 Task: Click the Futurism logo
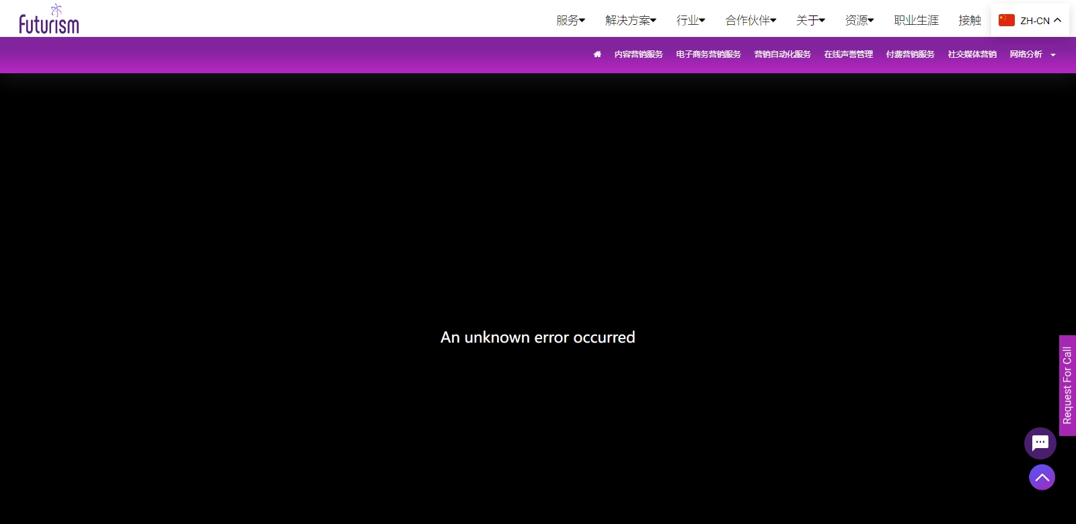tap(48, 19)
